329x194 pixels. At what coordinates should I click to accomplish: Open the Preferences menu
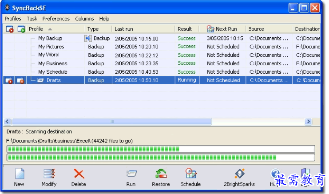coord(56,19)
